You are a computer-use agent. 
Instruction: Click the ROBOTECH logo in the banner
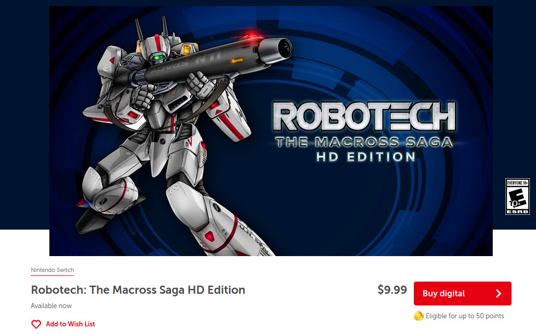364,117
